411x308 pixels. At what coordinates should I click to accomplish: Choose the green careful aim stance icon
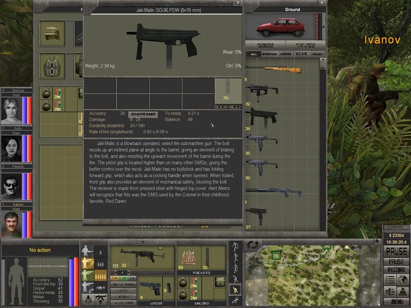[x=87, y=275]
